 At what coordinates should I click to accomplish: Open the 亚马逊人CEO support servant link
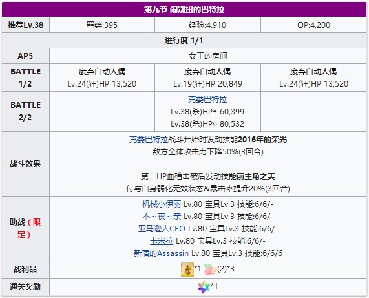[x=162, y=229]
